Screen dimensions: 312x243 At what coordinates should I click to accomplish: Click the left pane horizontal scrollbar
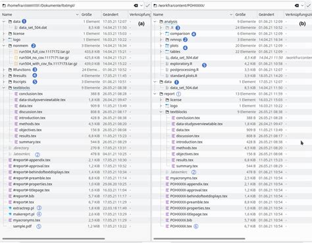pyautogui.click(x=53, y=238)
